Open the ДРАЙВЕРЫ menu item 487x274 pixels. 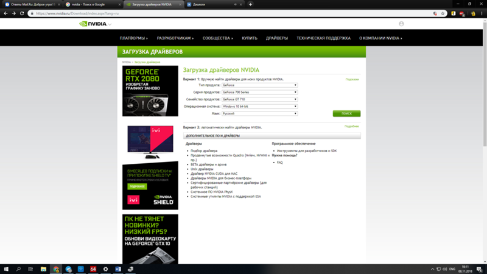coord(277,38)
